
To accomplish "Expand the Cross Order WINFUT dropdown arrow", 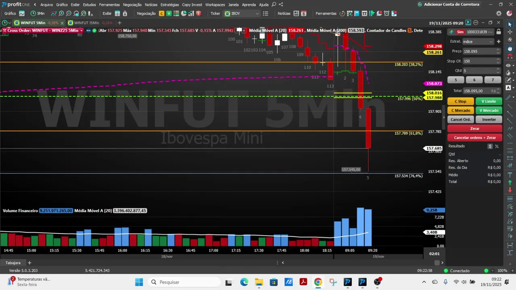I will pyautogui.click(x=81, y=31).
